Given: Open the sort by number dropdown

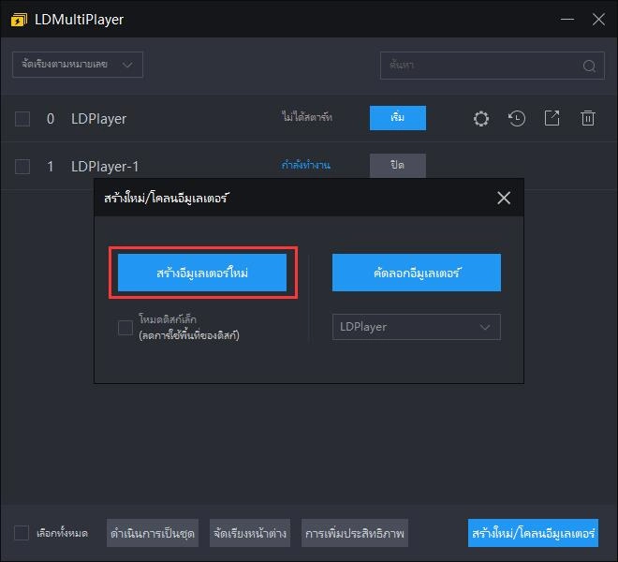Looking at the screenshot, I should pyautogui.click(x=77, y=65).
